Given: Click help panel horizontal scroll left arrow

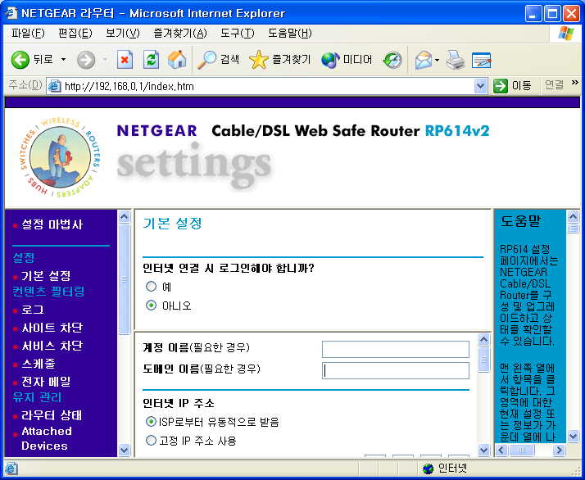Looking at the screenshot, I should click(x=501, y=451).
